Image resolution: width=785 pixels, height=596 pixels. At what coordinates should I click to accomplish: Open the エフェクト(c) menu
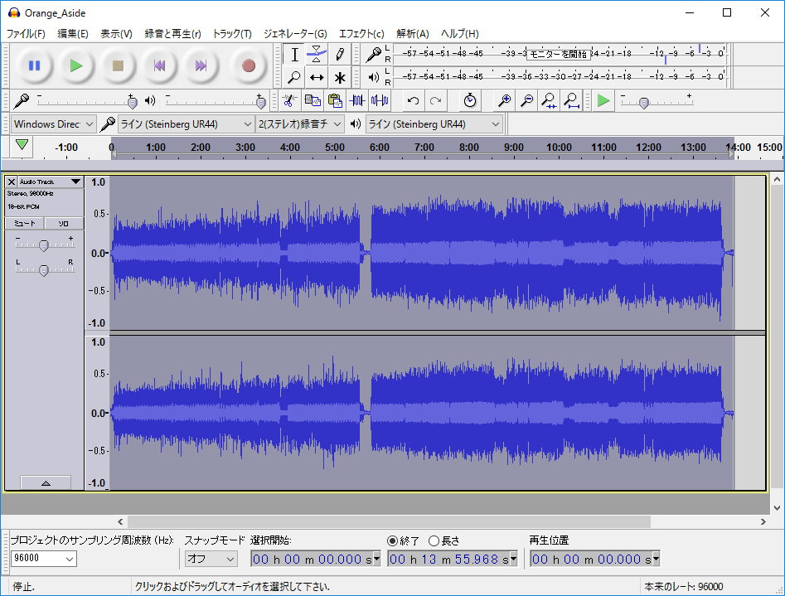[x=361, y=34]
